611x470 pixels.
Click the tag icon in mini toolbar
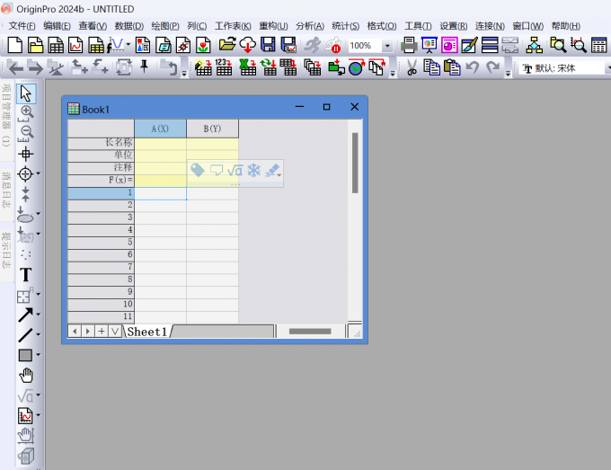pyautogui.click(x=198, y=171)
